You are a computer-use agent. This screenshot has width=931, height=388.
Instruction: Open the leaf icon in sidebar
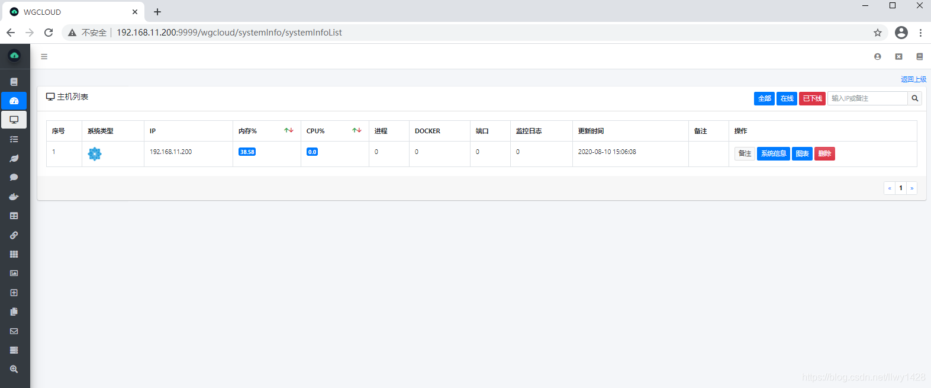coord(14,158)
